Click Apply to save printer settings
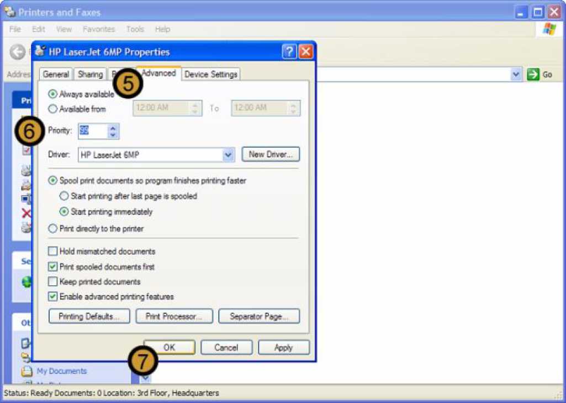 click(284, 347)
